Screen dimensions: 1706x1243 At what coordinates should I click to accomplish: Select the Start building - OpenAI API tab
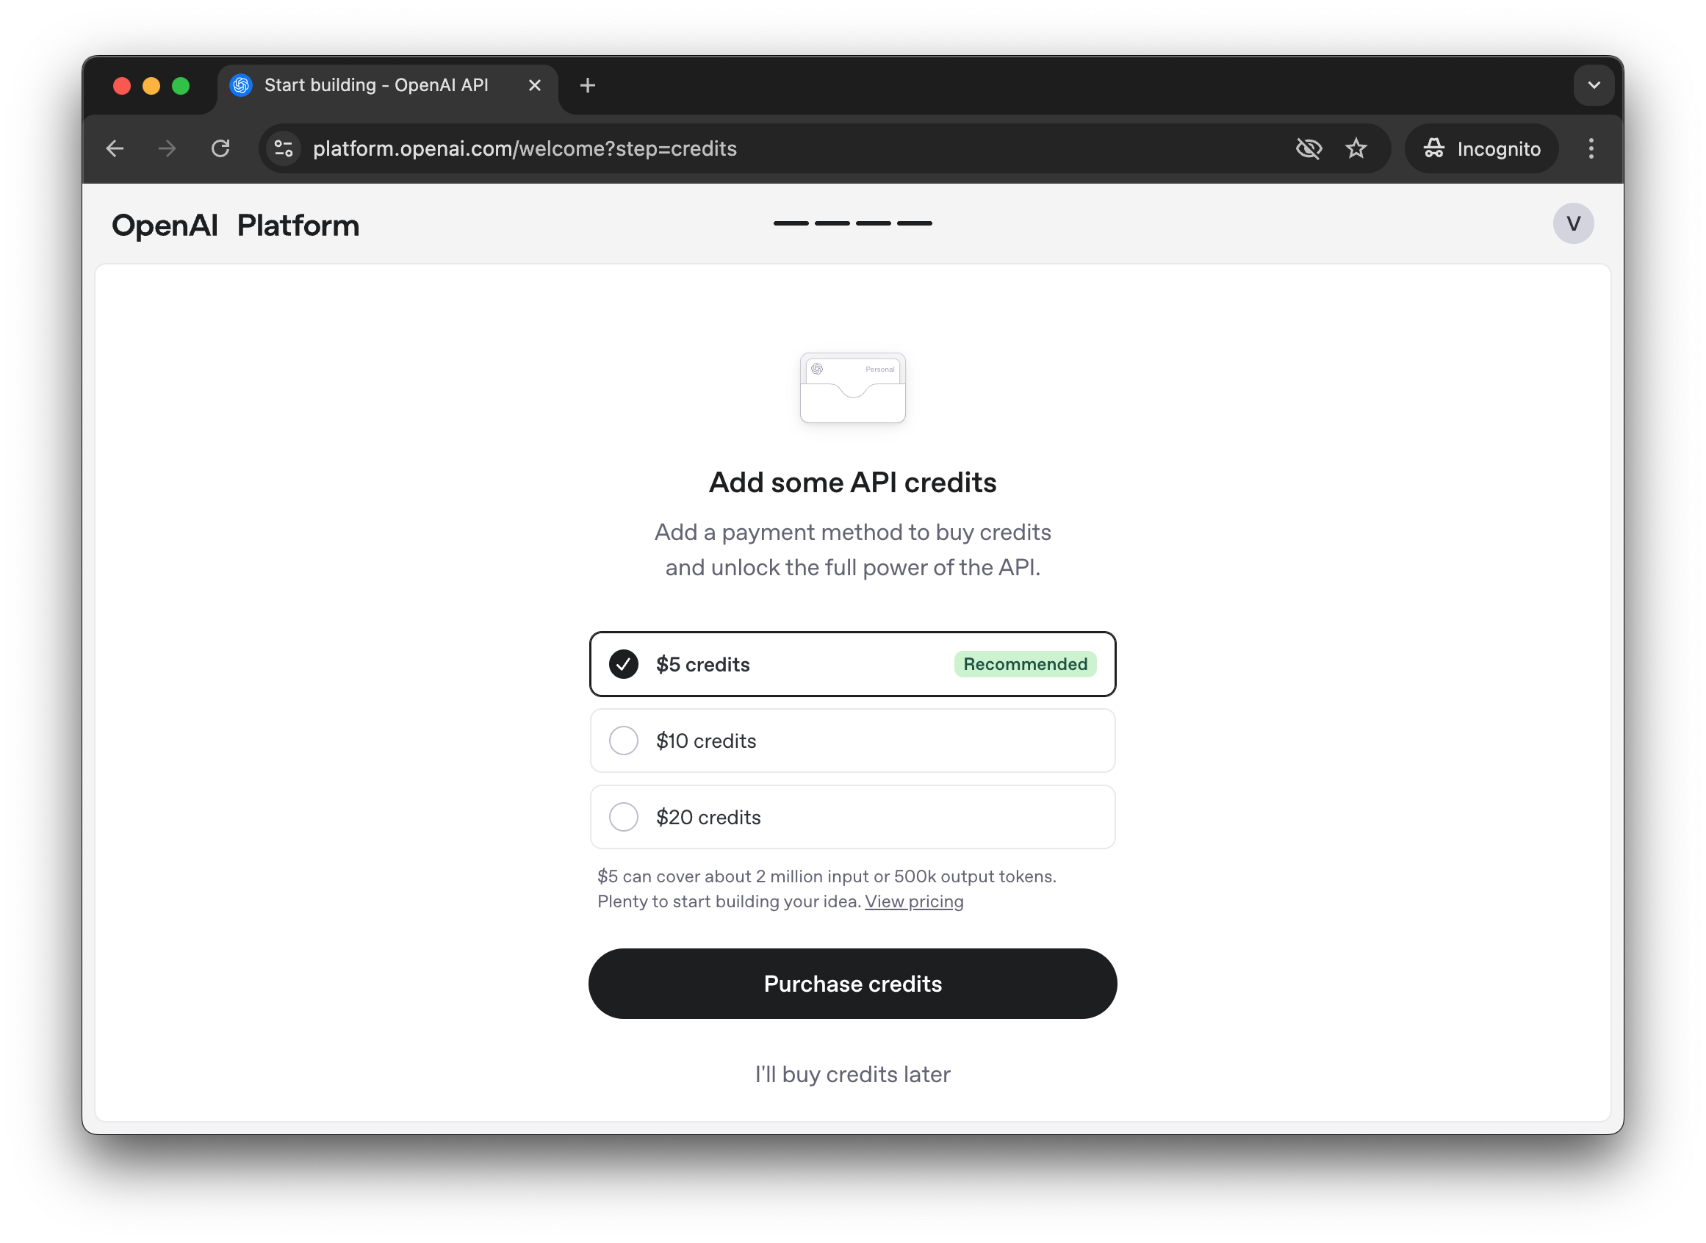tap(387, 85)
